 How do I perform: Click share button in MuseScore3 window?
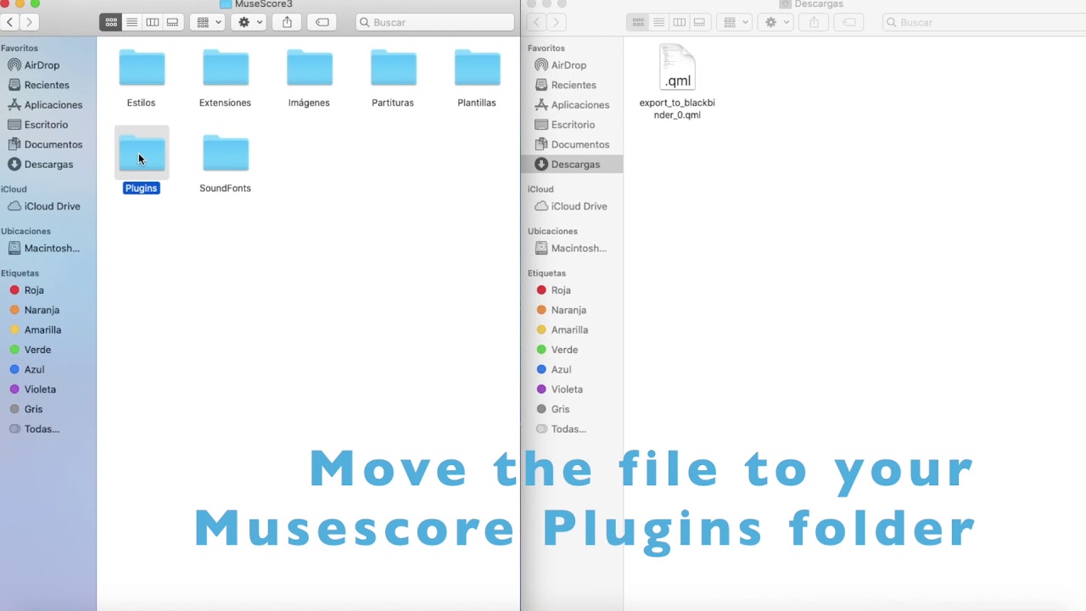pos(287,22)
